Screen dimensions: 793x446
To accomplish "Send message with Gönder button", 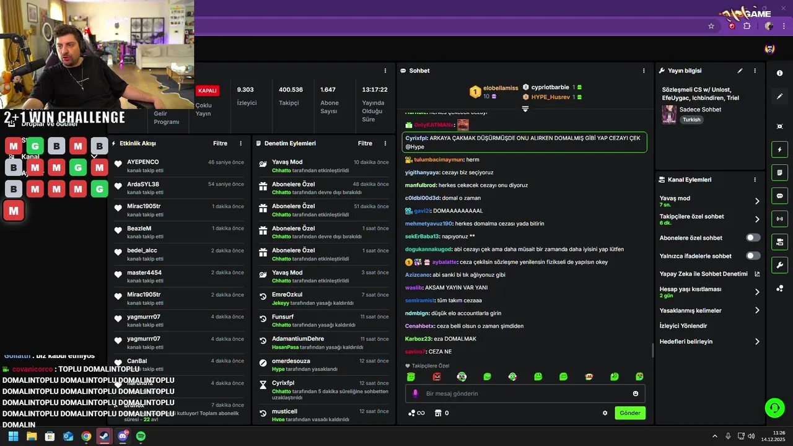I will 630,413.
